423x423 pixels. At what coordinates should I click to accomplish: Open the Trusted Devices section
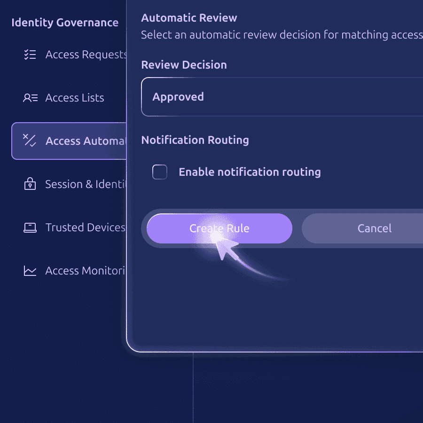(x=85, y=228)
